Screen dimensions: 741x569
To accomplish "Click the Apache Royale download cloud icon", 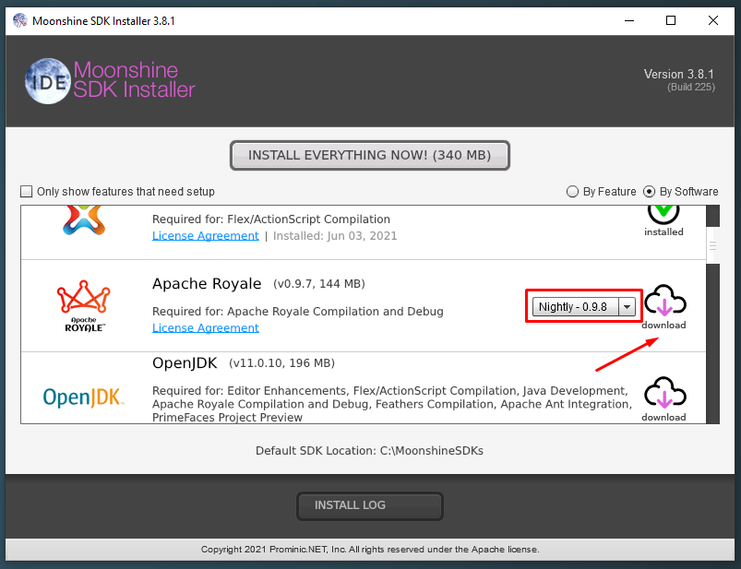I will [x=663, y=302].
